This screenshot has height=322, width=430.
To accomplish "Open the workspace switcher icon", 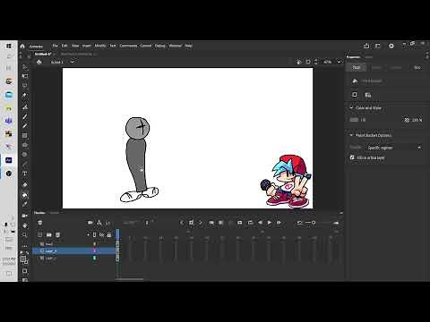I will click(378, 46).
